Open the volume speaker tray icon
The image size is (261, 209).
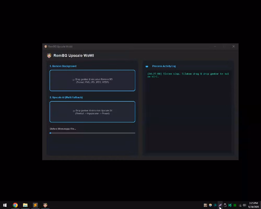pyautogui.click(x=245, y=205)
